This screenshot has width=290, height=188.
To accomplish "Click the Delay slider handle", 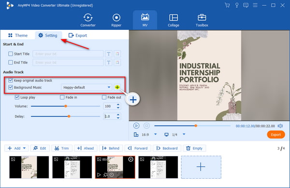I will pos(69,116).
